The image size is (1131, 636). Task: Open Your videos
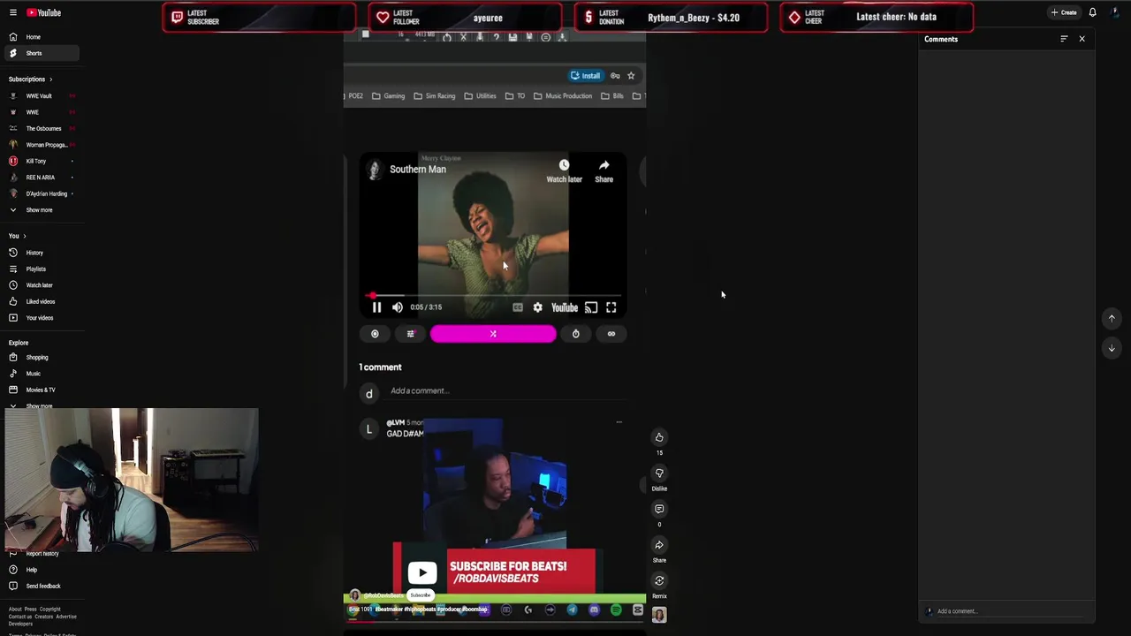40,318
